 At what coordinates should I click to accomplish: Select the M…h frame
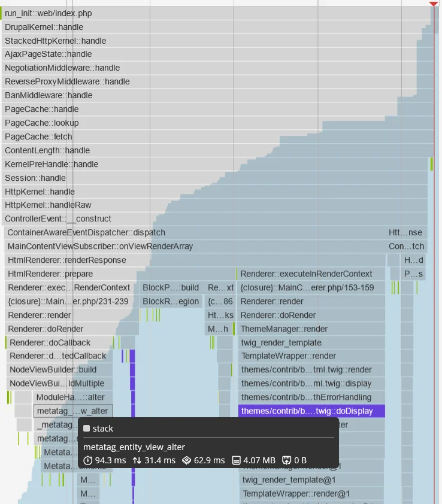[x=219, y=329]
